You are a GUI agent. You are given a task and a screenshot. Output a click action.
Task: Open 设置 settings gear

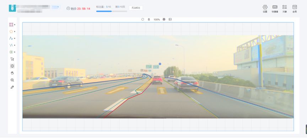[265, 9]
